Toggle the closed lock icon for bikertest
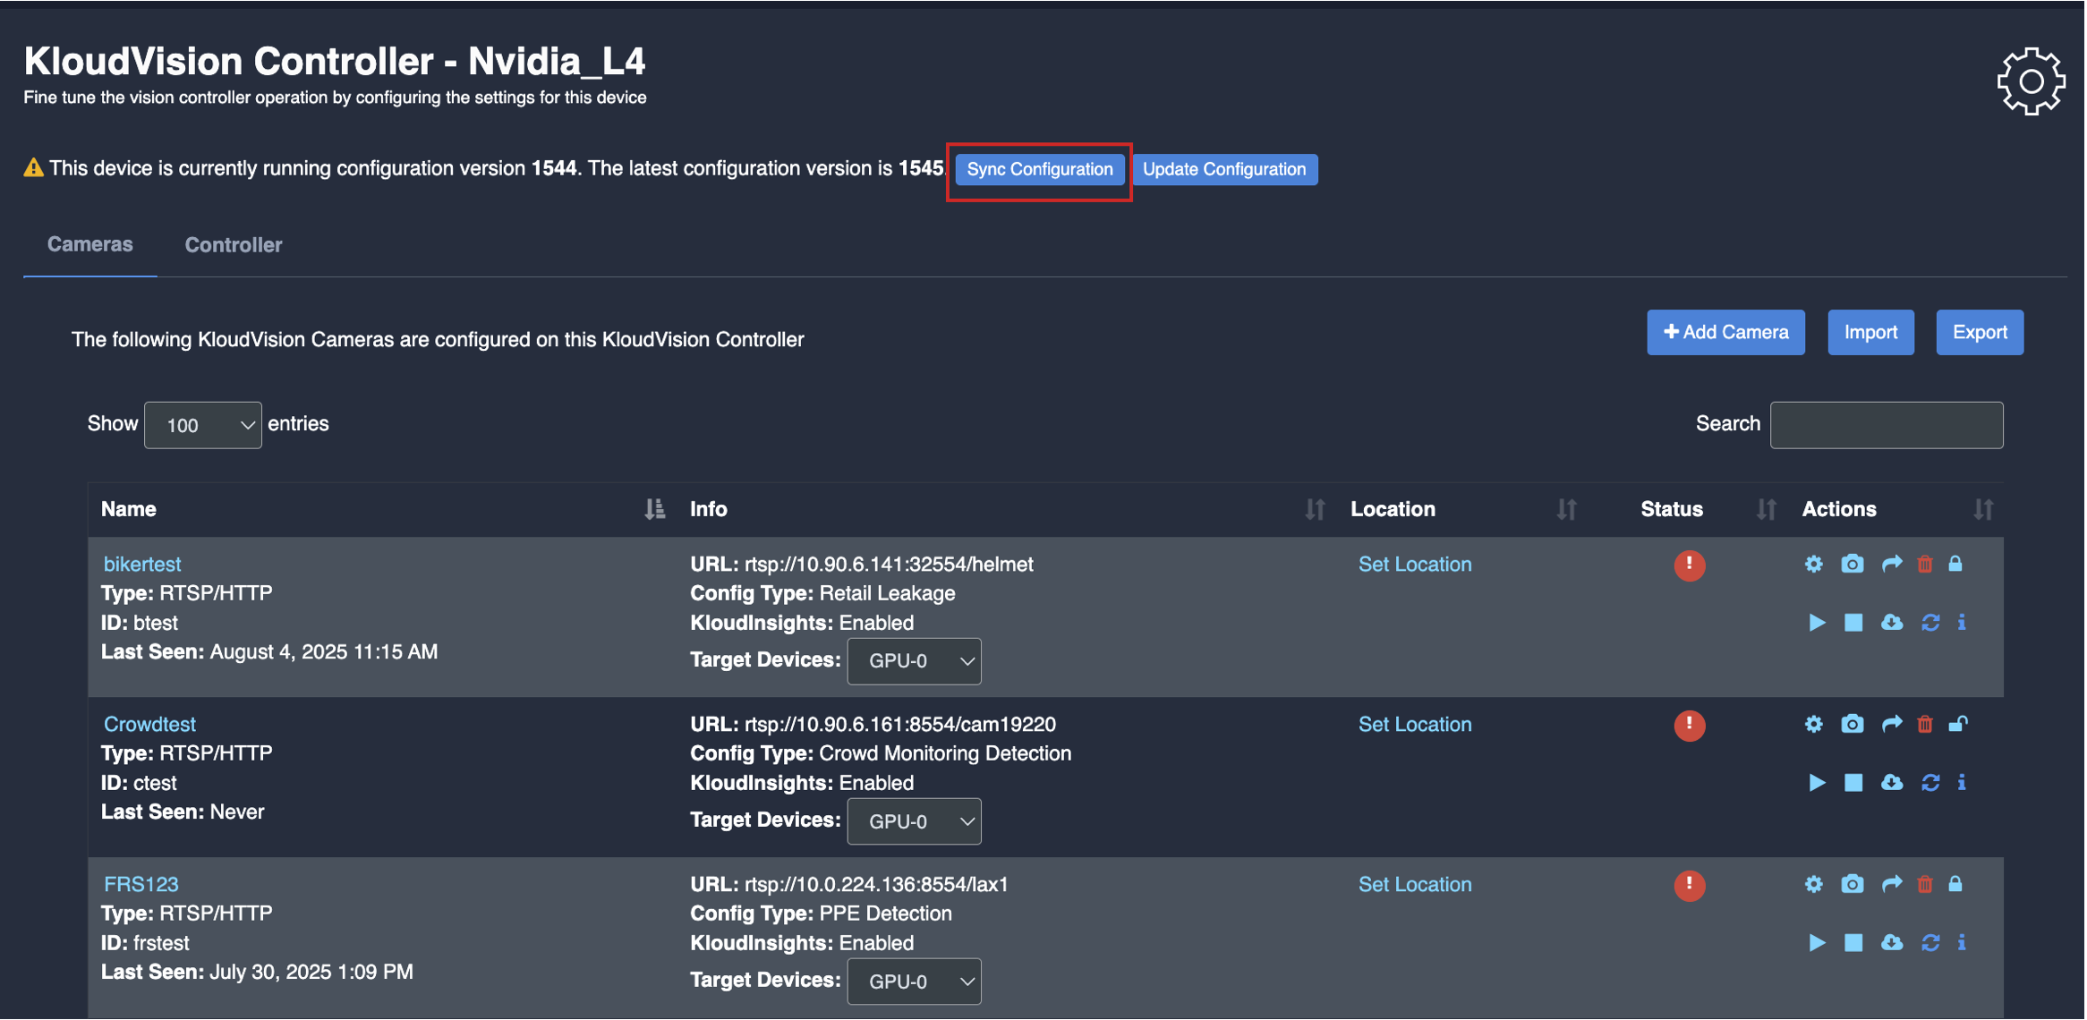The height and width of the screenshot is (1020, 2087). tap(1955, 564)
